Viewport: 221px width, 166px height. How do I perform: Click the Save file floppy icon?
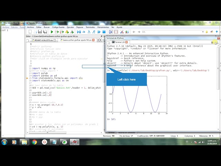[40, 32]
